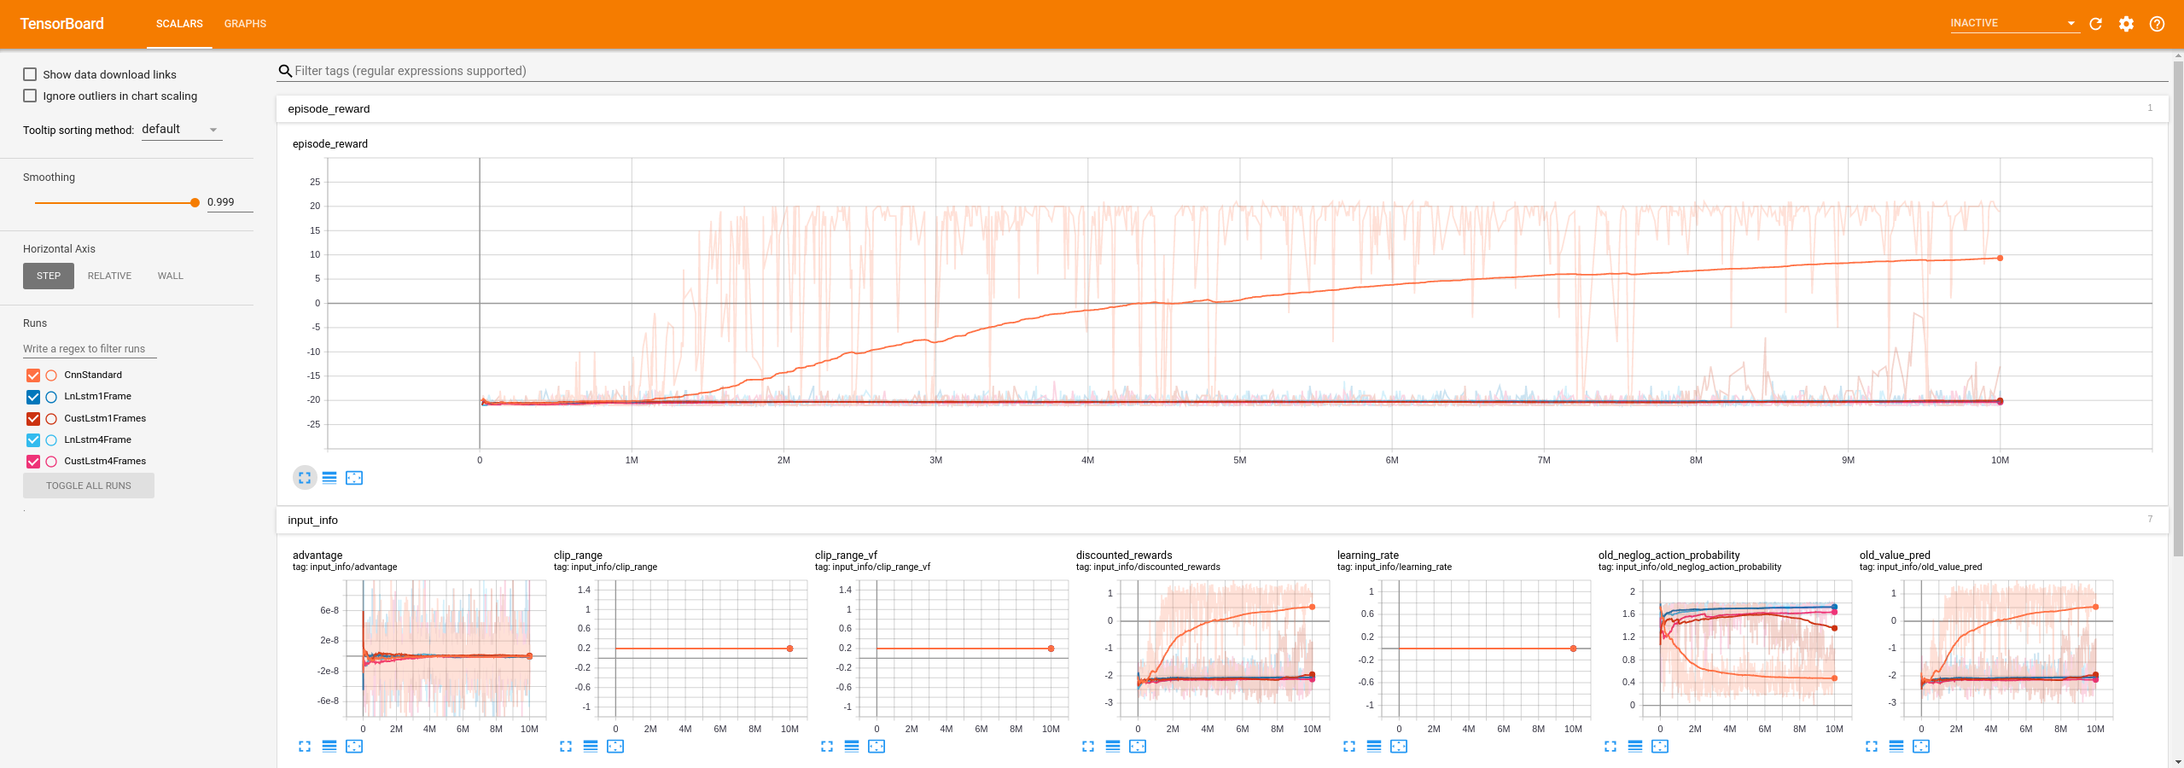Enable Show data download links checkbox
The height and width of the screenshot is (768, 2184).
pyautogui.click(x=30, y=74)
